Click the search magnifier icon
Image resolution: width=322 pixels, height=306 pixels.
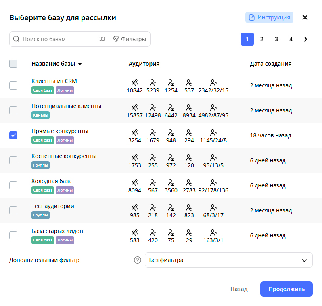coord(17,39)
